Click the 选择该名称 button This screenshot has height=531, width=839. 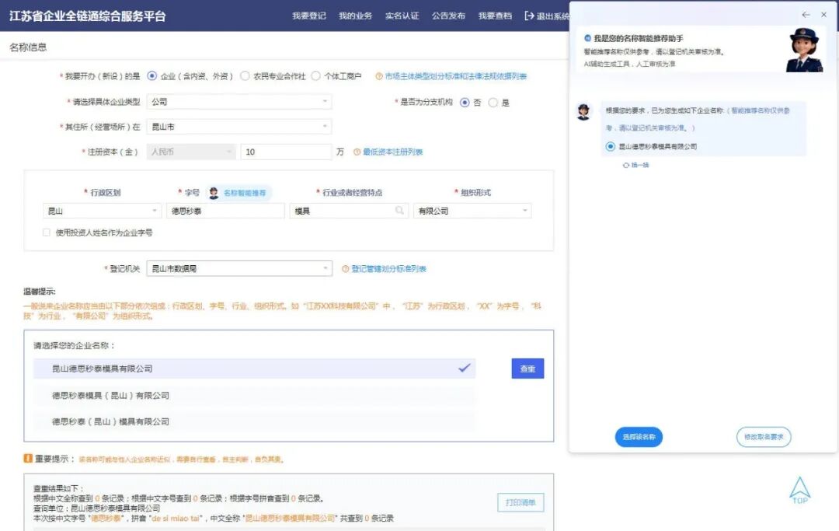point(639,437)
